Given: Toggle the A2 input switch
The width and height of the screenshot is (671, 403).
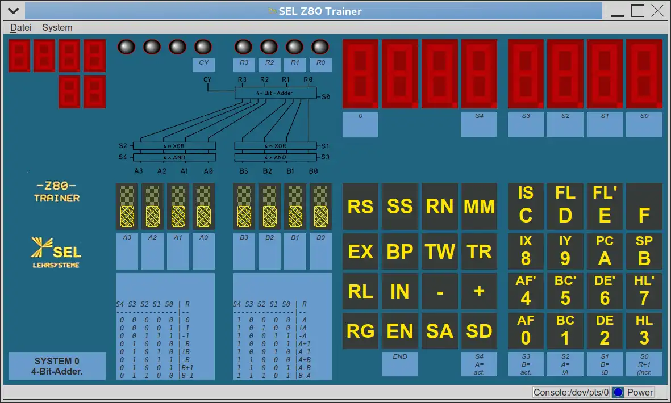Looking at the screenshot, I should coord(153,207).
